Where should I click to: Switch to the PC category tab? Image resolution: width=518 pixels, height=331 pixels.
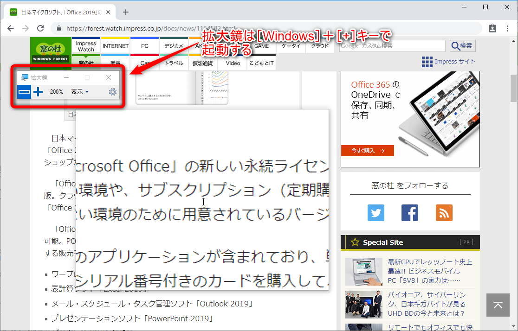click(144, 46)
